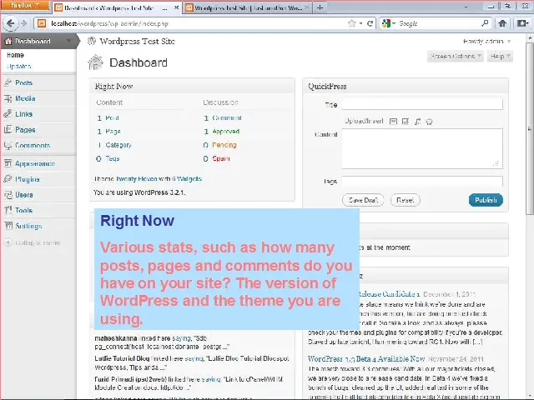This screenshot has height=400, width=534.
Task: Reload the page with the refresh icon
Action: [370, 23]
